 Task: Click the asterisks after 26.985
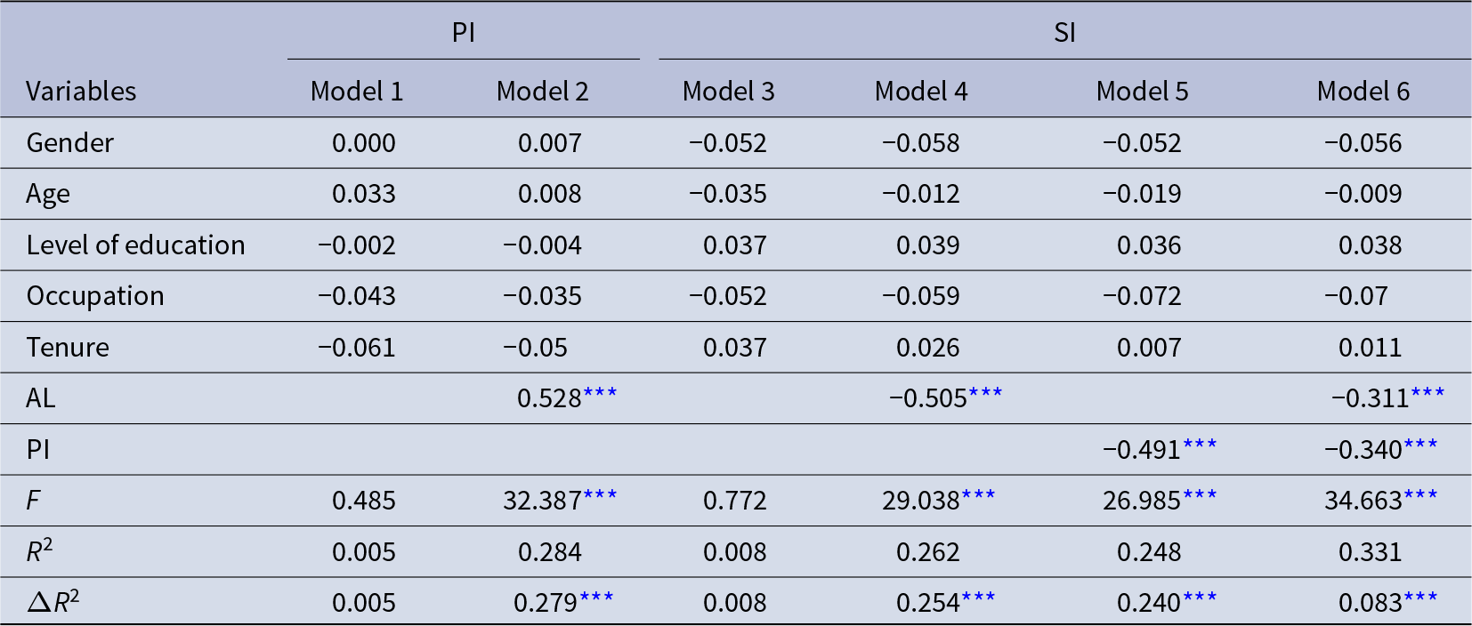[1200, 496]
